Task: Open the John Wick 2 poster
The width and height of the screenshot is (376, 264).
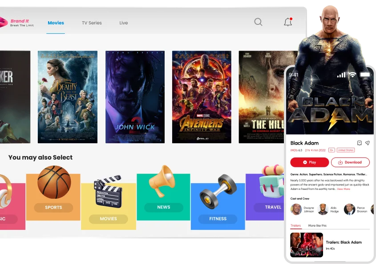Action: point(135,97)
